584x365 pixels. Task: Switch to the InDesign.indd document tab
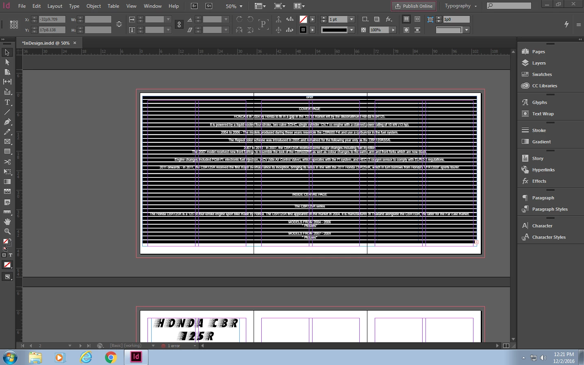click(46, 43)
